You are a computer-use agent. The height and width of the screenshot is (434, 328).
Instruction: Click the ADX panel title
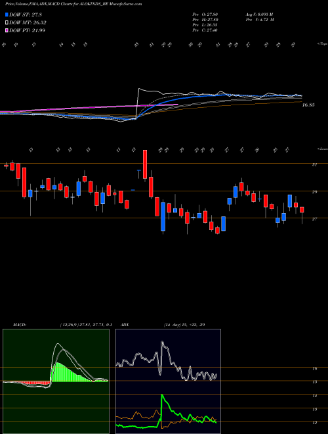pos(125,325)
